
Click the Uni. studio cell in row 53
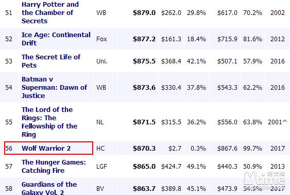pyautogui.click(x=101, y=61)
